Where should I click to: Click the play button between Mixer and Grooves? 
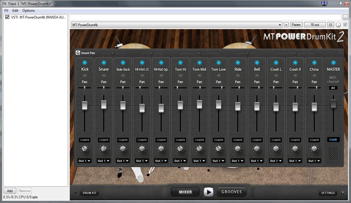click(208, 192)
